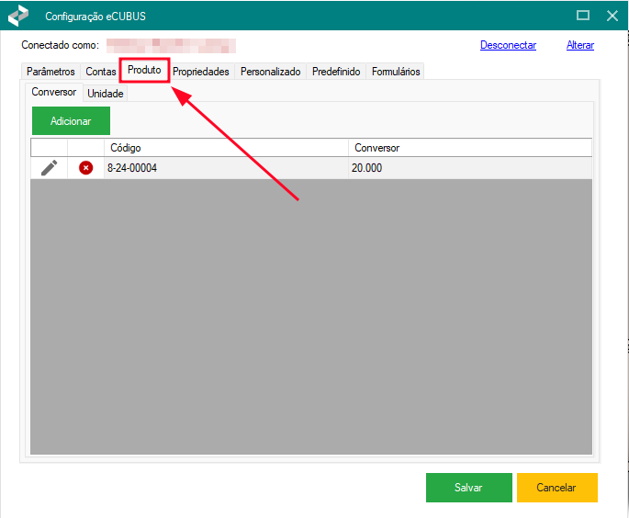
Task: Click the red delete icon for 8-24-00004
Action: click(x=85, y=167)
